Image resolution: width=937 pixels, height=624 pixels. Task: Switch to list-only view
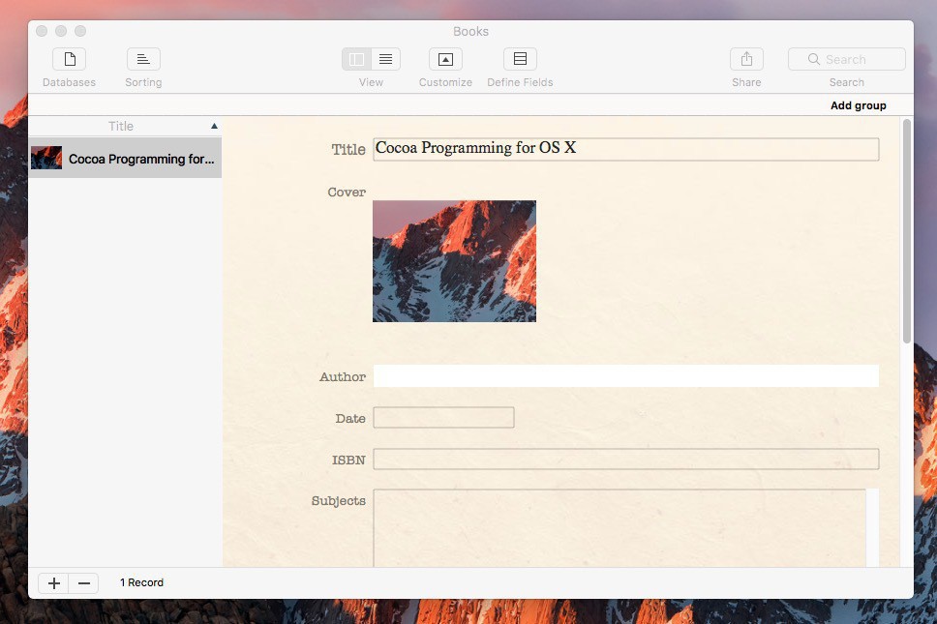point(386,59)
